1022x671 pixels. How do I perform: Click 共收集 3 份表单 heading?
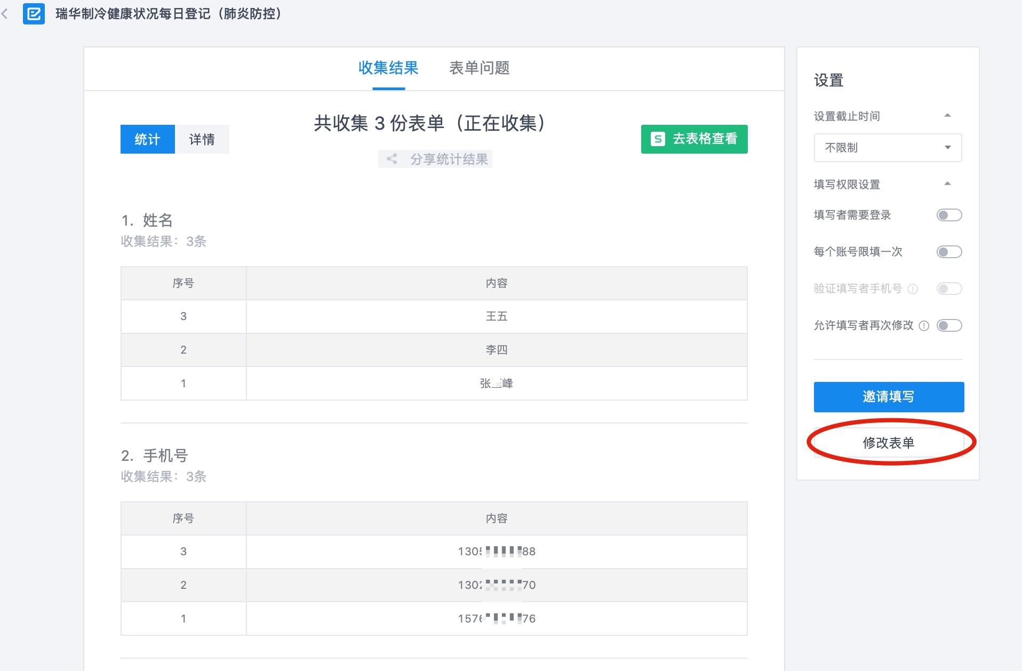click(430, 123)
